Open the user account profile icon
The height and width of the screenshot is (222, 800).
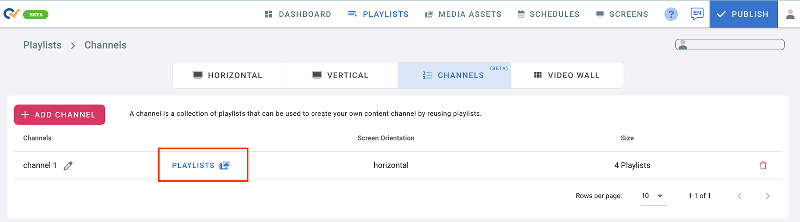coord(790,14)
